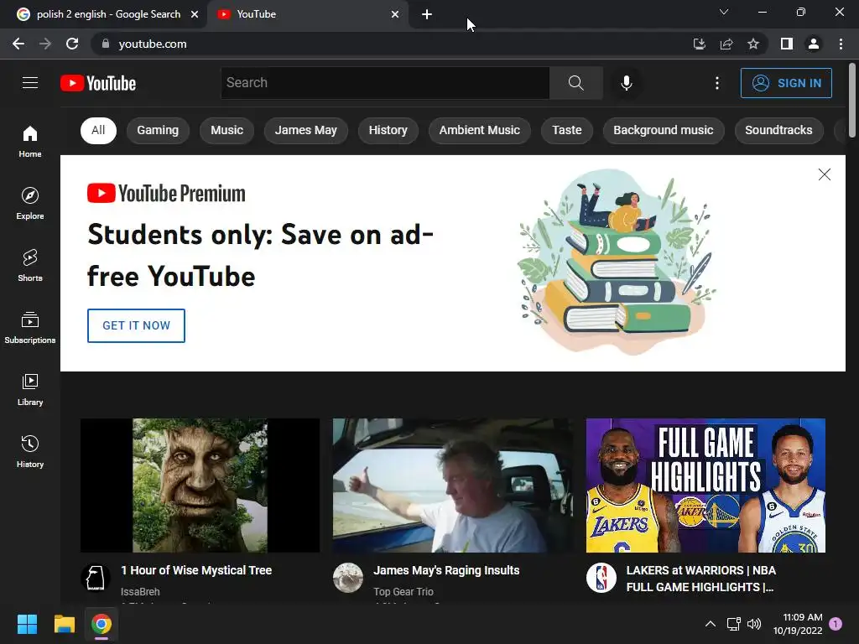Click Chrome icon in taskbar
This screenshot has width=859, height=644.
point(102,624)
